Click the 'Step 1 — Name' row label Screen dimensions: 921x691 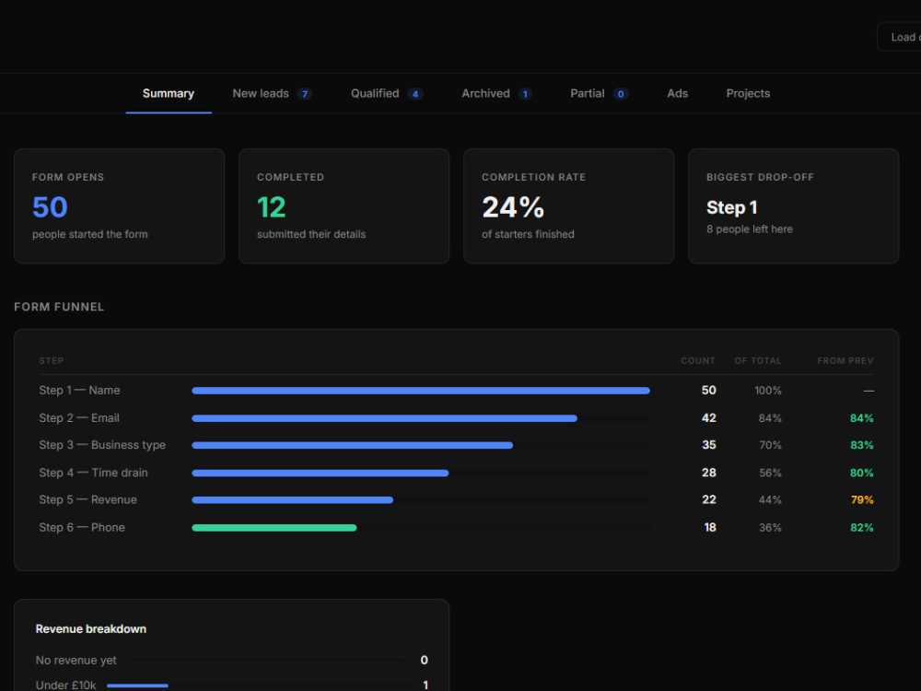[79, 390]
